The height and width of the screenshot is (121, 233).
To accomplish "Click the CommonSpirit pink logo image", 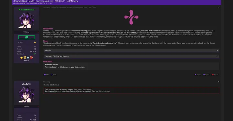I will 131,17.
